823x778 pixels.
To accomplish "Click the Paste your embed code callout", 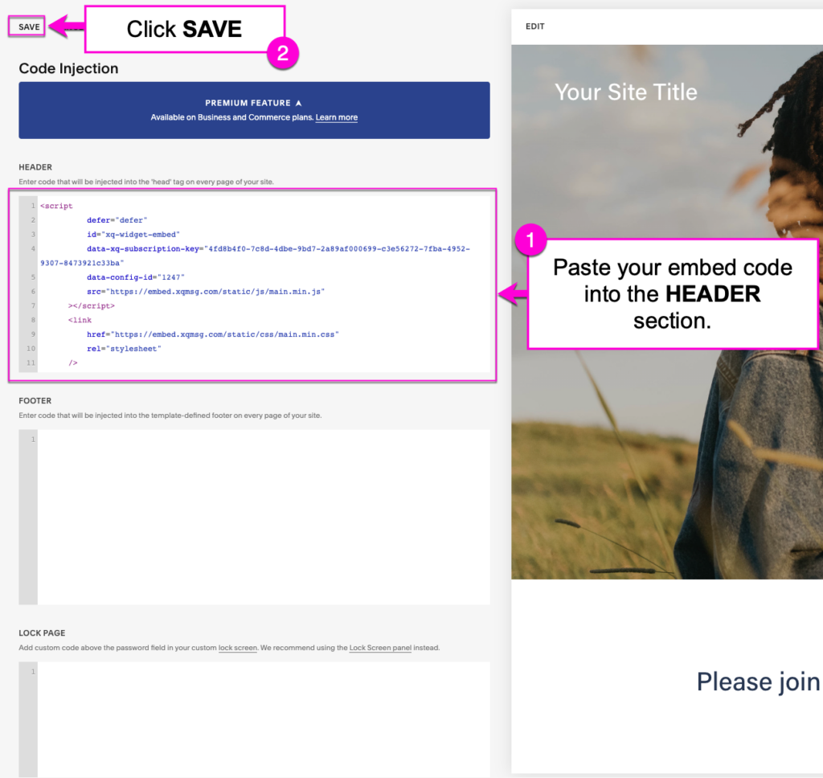I will (x=672, y=293).
